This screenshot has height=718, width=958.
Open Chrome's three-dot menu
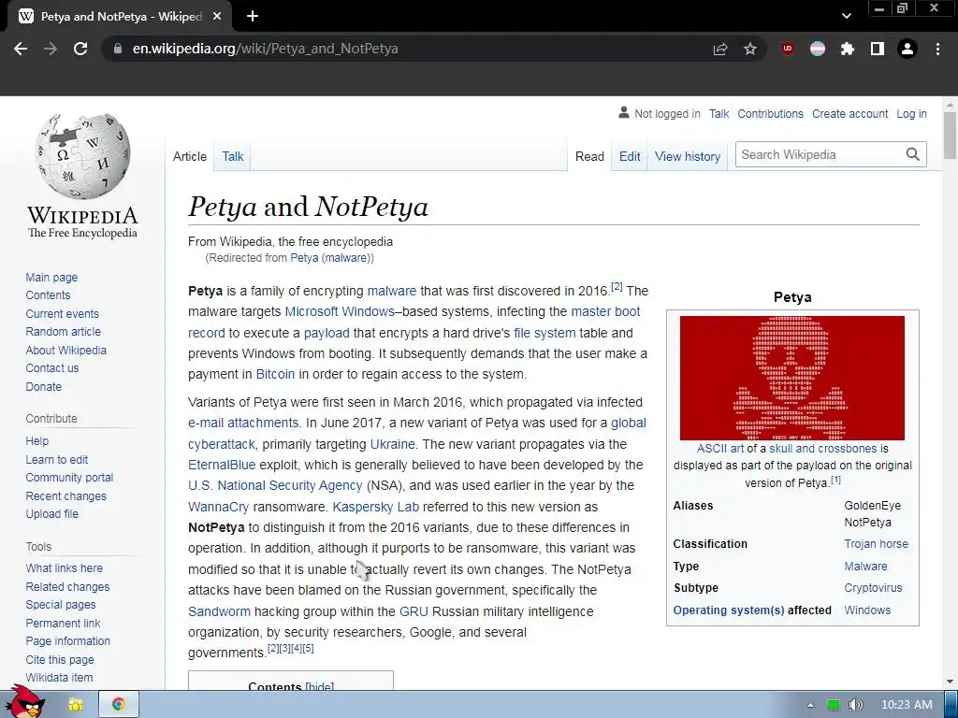937,49
